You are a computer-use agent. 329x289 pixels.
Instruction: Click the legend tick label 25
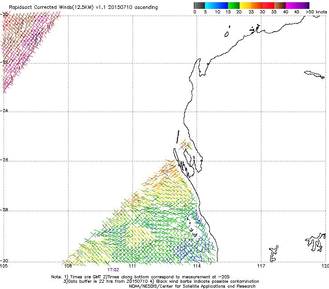point(251,12)
